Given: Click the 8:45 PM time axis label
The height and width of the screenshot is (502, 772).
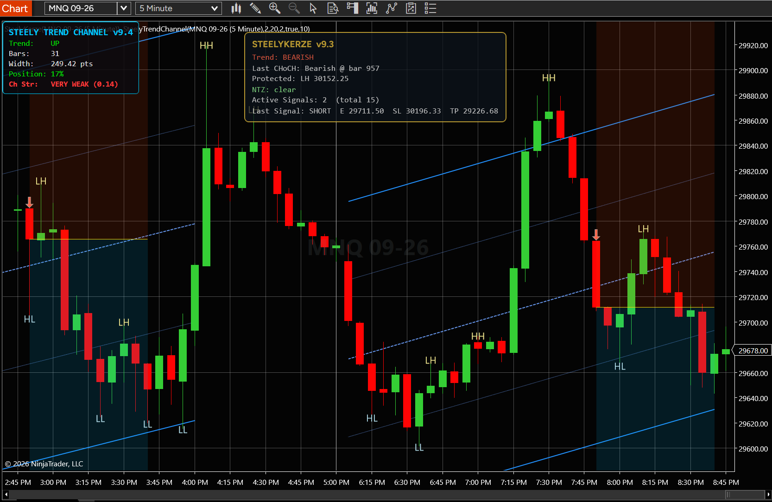Looking at the screenshot, I should pos(726,482).
